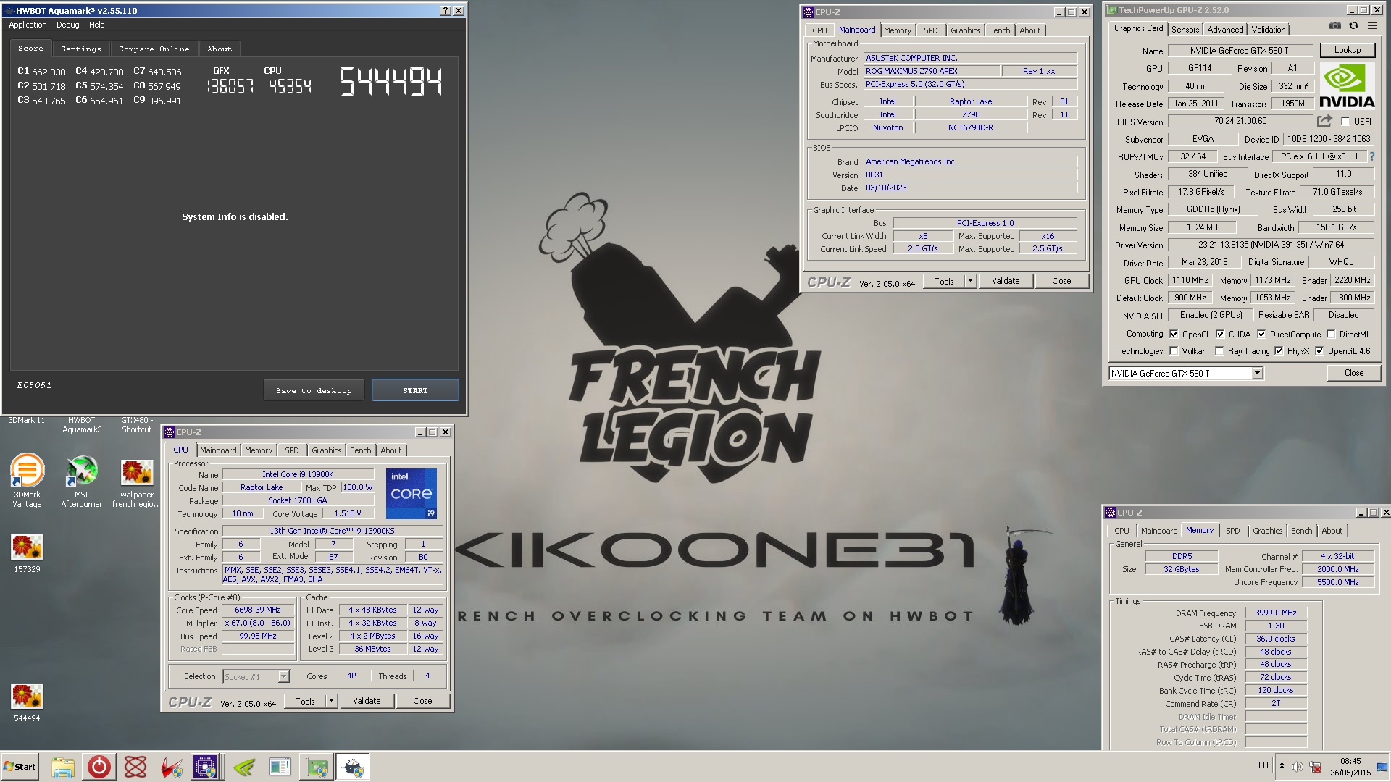Viewport: 1391px width, 782px height.
Task: Toggle the Ray Tracing checkbox
Action: coord(1219,351)
